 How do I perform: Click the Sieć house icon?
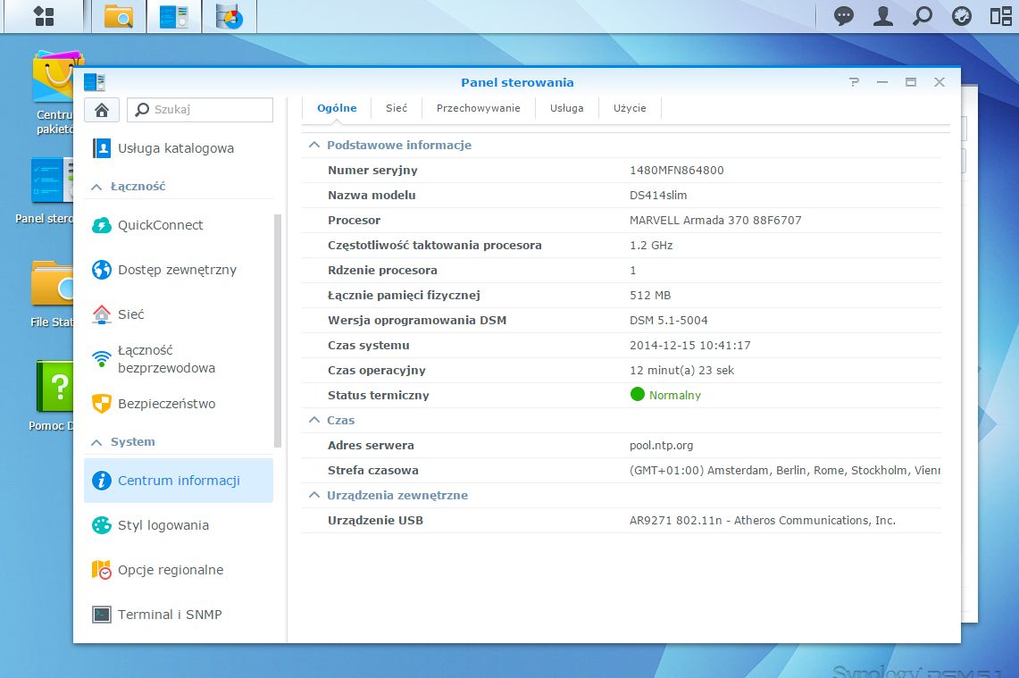102,314
